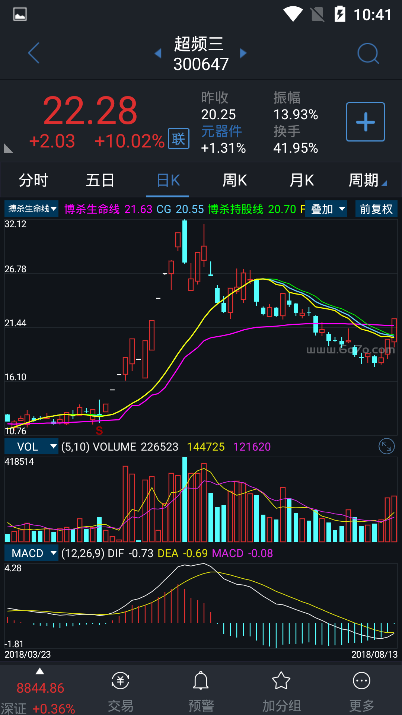Tap Shenzhen index value 8844.86
This screenshot has width=402, height=715.
pos(40,688)
